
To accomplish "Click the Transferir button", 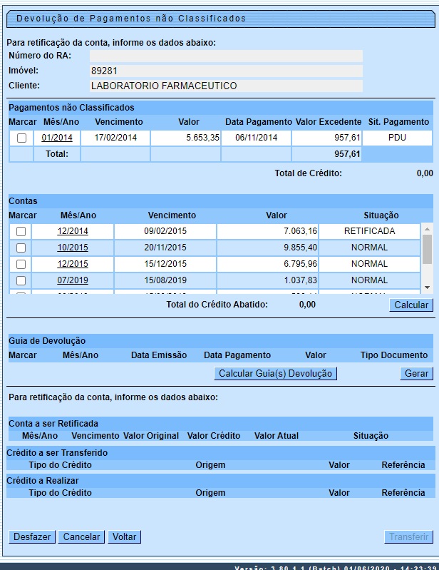I will [409, 536].
